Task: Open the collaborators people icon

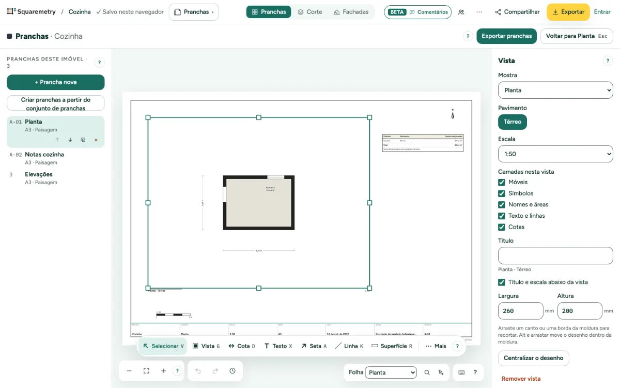Action: click(x=461, y=12)
